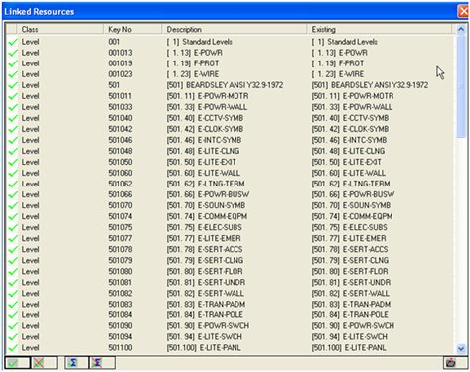Click description '[501. 62] E-LTNG-TERM'
Image resolution: width=470 pixels, height=372 pixels.
tap(206, 184)
